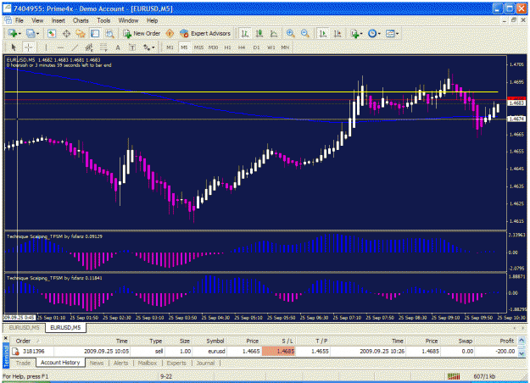Select order 3181396 row
The width and height of the screenshot is (530, 383).
264,352
